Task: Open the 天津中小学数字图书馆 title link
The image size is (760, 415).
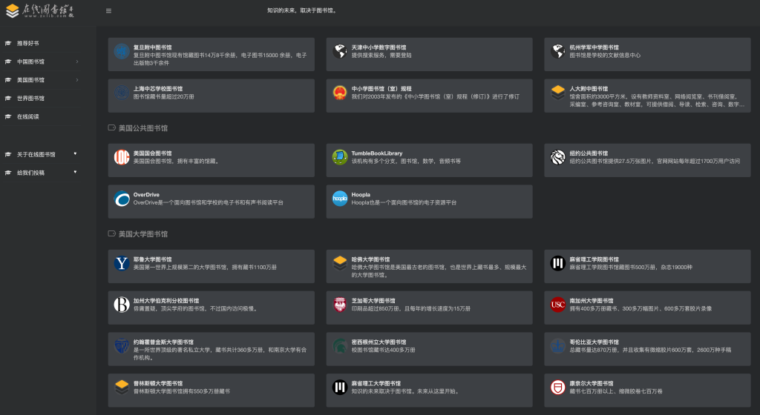Action: (379, 47)
